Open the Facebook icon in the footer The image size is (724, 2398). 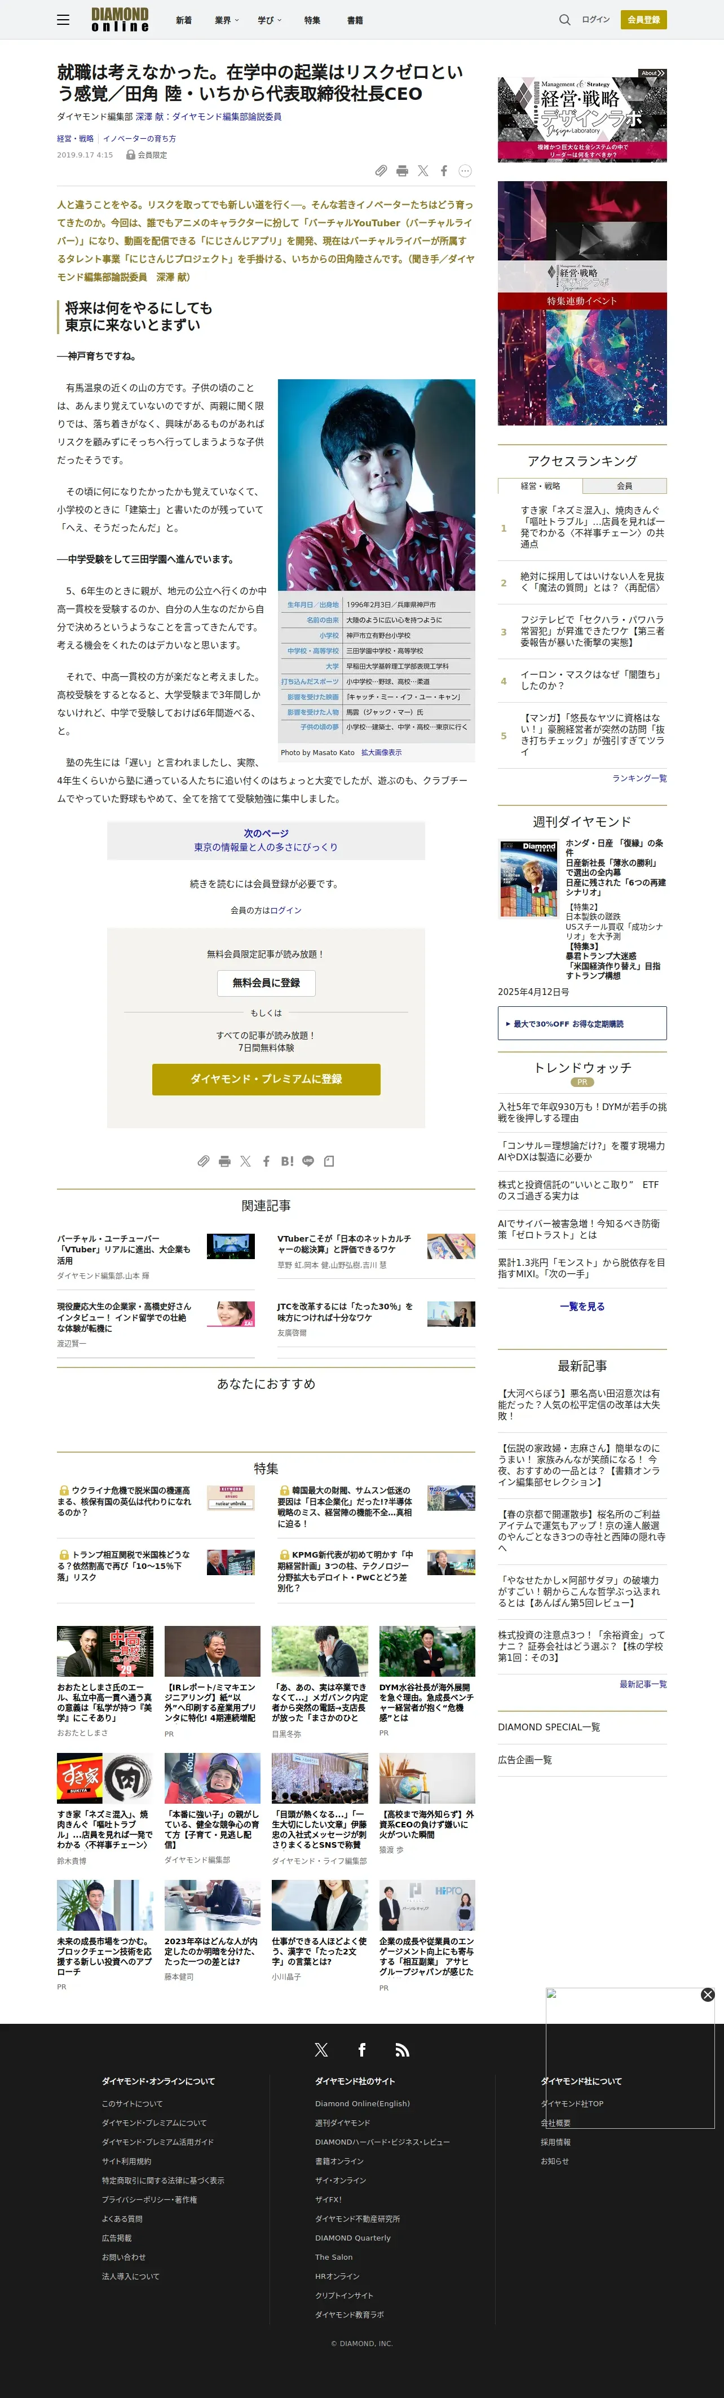pos(362,2050)
